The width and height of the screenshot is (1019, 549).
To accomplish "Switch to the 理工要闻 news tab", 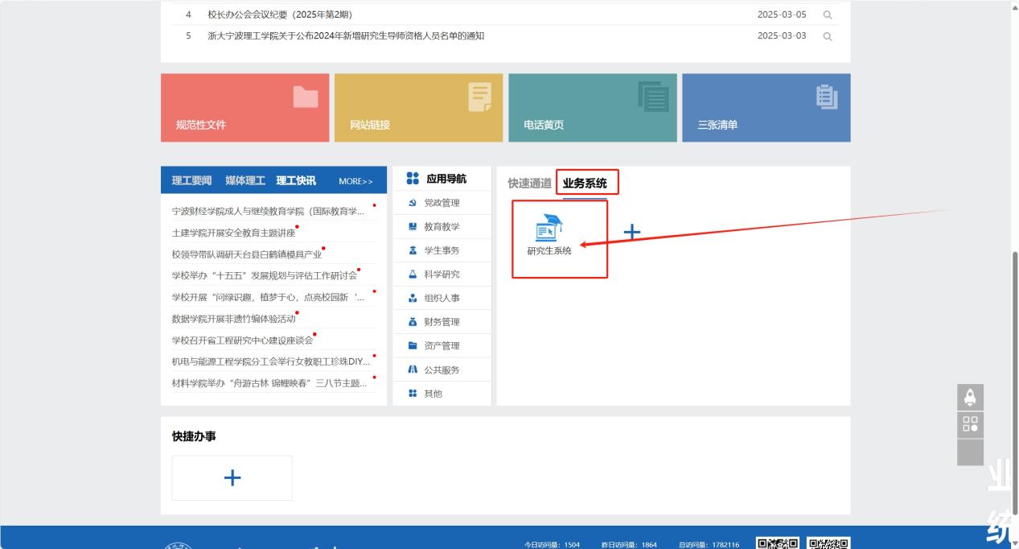I will pyautogui.click(x=191, y=180).
